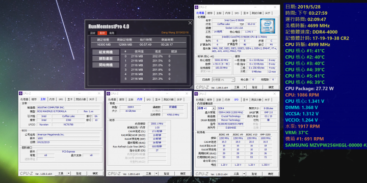Select 关于 tab in mainboard CPU-Z window
The width and height of the screenshot is (367, 183).
[x=92, y=100]
